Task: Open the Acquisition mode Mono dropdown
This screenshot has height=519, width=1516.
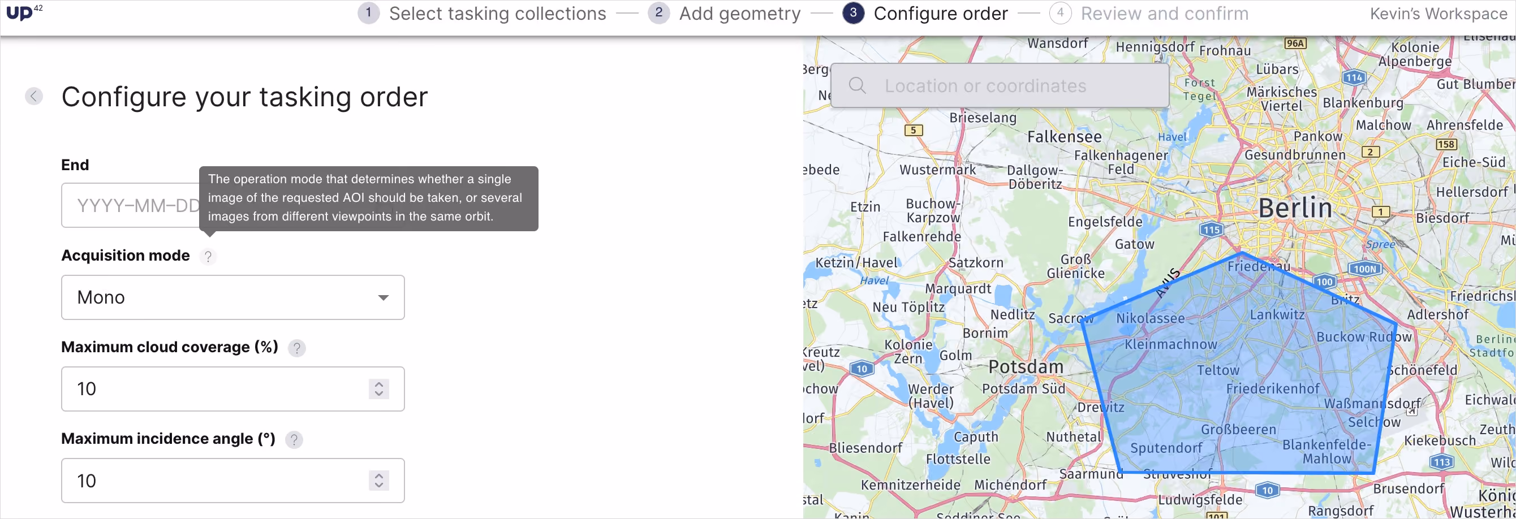Action: (233, 297)
